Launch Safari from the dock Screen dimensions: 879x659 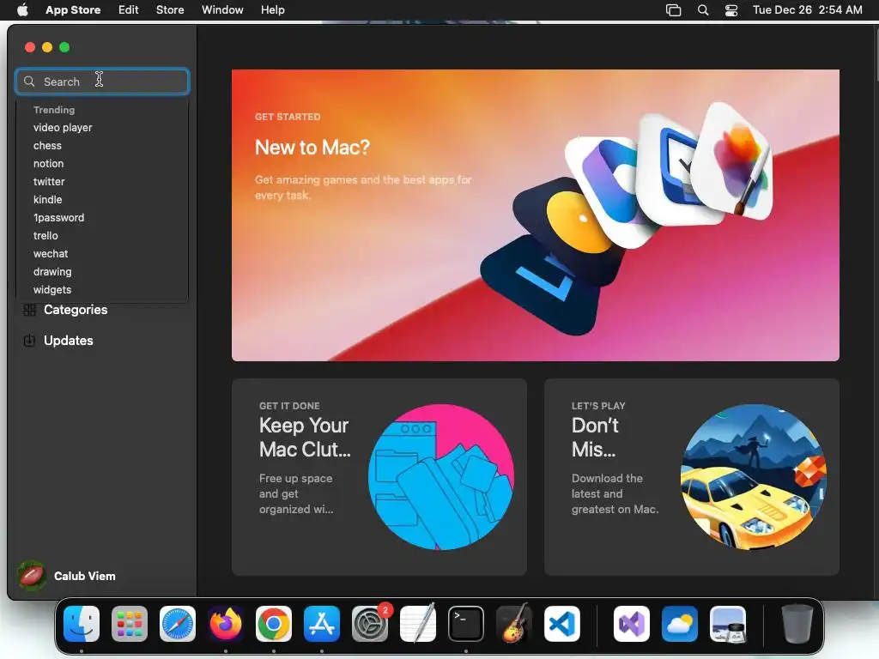178,624
